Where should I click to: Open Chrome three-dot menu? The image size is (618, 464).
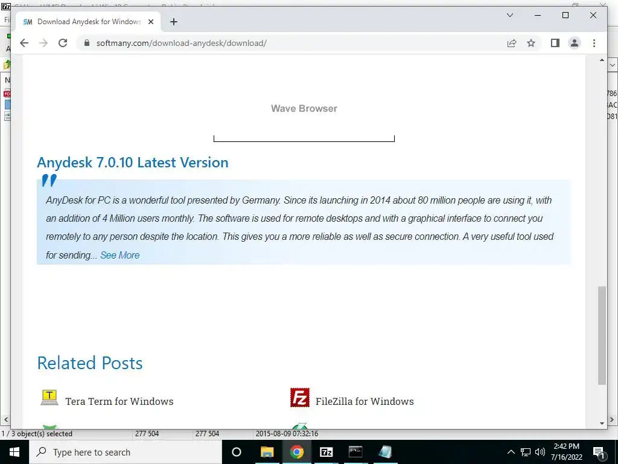594,43
